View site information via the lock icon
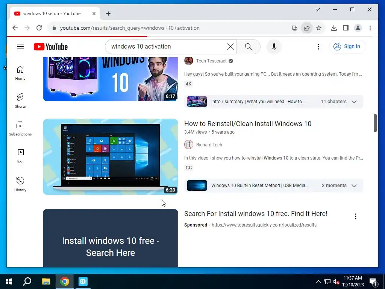Image resolution: width=385 pixels, height=289 pixels. [54, 28]
